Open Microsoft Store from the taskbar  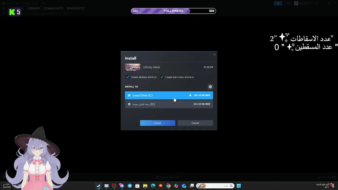137,186
